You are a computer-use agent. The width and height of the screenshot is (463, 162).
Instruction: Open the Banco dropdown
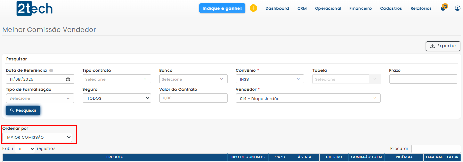[193, 79]
